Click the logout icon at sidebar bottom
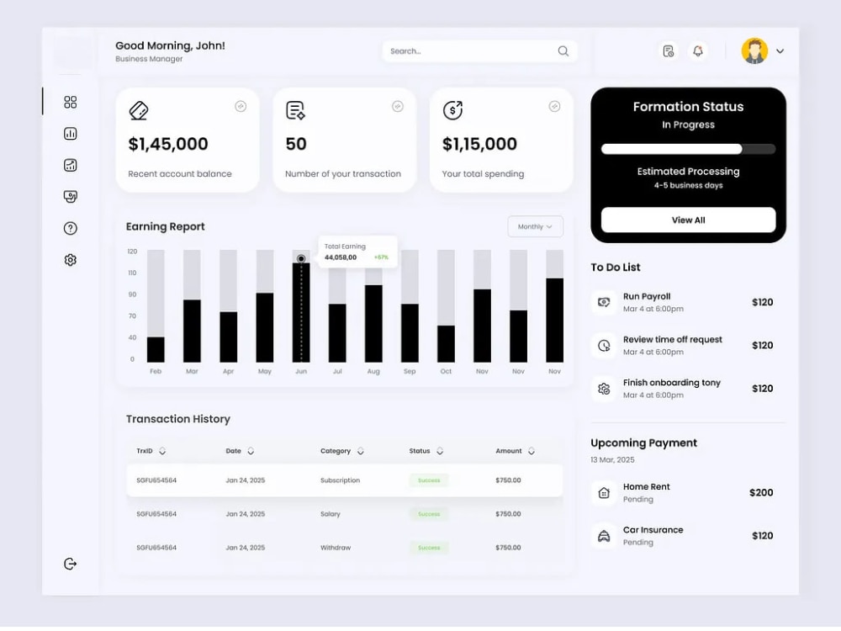The width and height of the screenshot is (841, 631). point(71,564)
